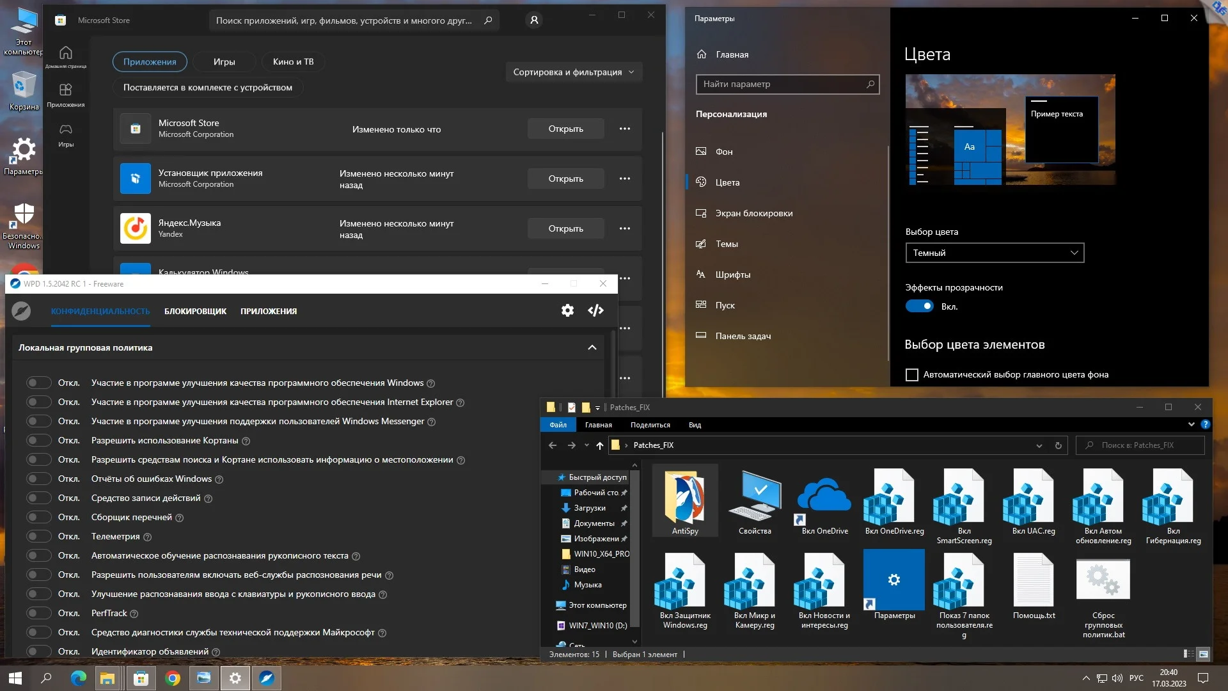Click the WPD code brackets icon
This screenshot has width=1228, height=691.
click(x=595, y=310)
